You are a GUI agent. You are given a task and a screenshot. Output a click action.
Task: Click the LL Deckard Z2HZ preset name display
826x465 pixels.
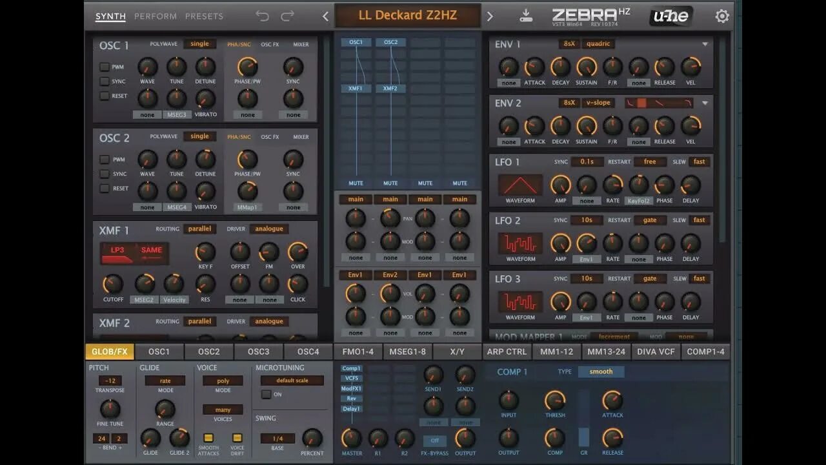(x=408, y=15)
